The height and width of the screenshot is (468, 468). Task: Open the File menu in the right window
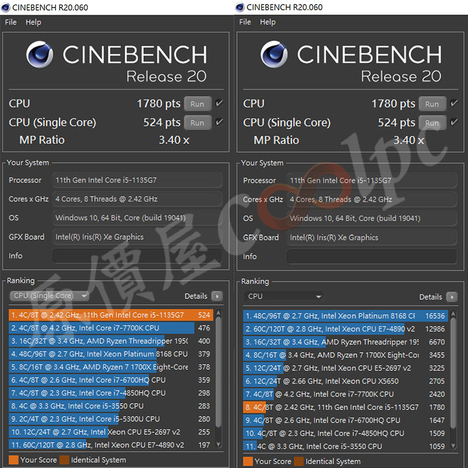245,22
